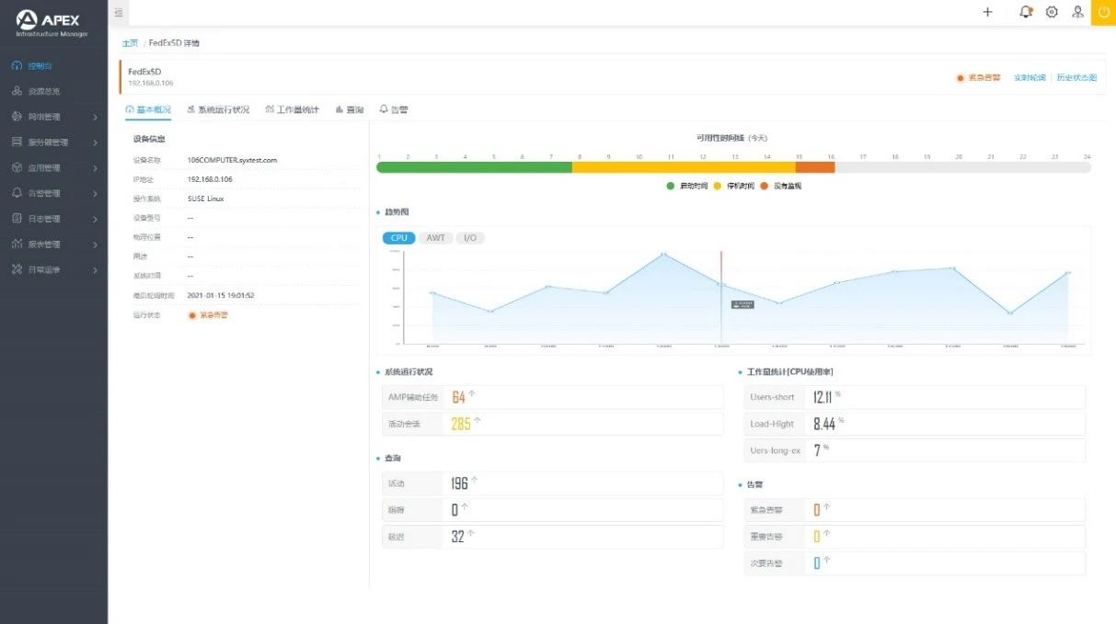The height and width of the screenshot is (624, 1116).
Task: Open the notification bell in header
Action: point(1025,12)
